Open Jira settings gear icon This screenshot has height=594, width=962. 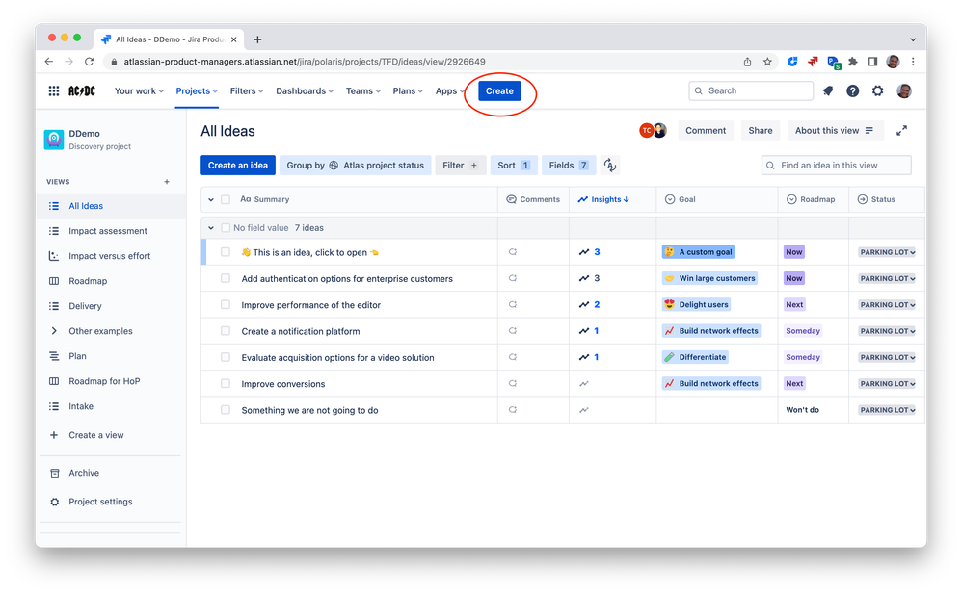point(878,90)
